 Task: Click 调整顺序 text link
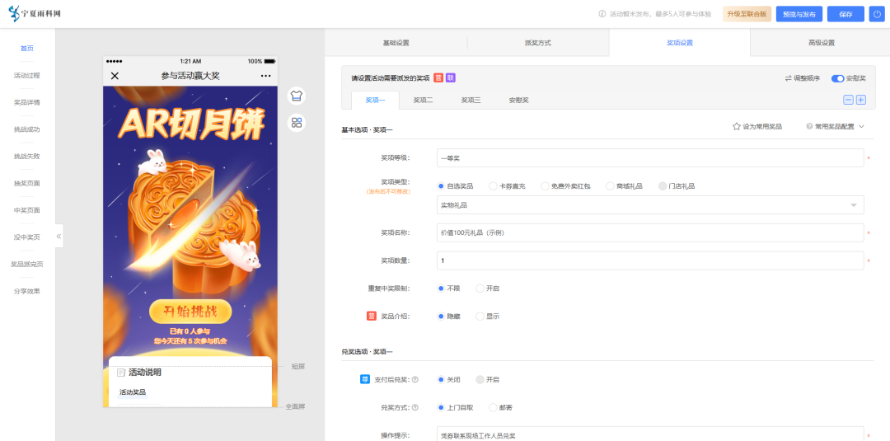point(807,78)
